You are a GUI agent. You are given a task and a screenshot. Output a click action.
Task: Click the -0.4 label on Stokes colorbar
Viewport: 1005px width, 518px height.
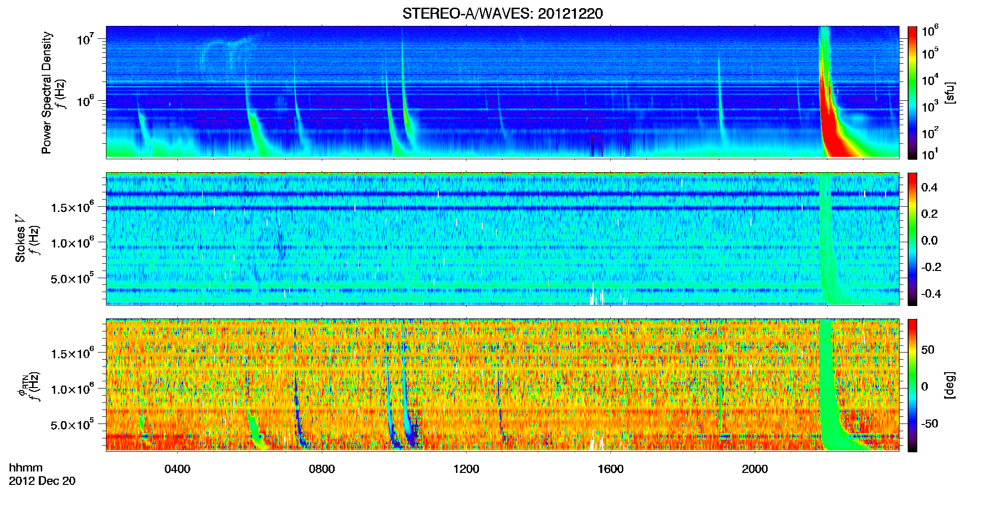(x=931, y=294)
